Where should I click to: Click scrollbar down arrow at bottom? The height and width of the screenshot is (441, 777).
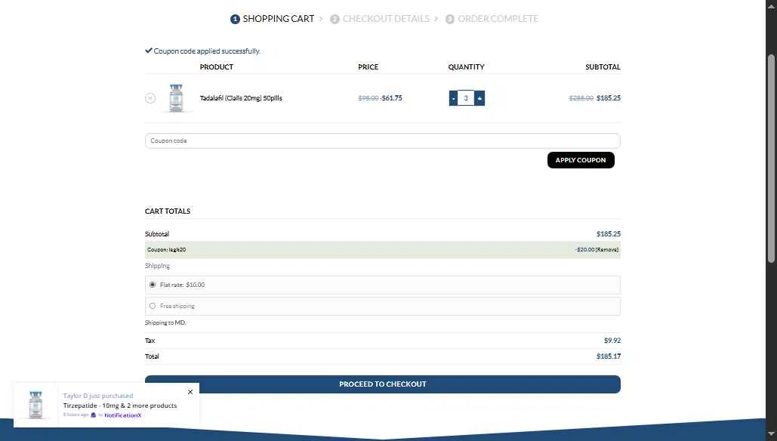coord(770,434)
